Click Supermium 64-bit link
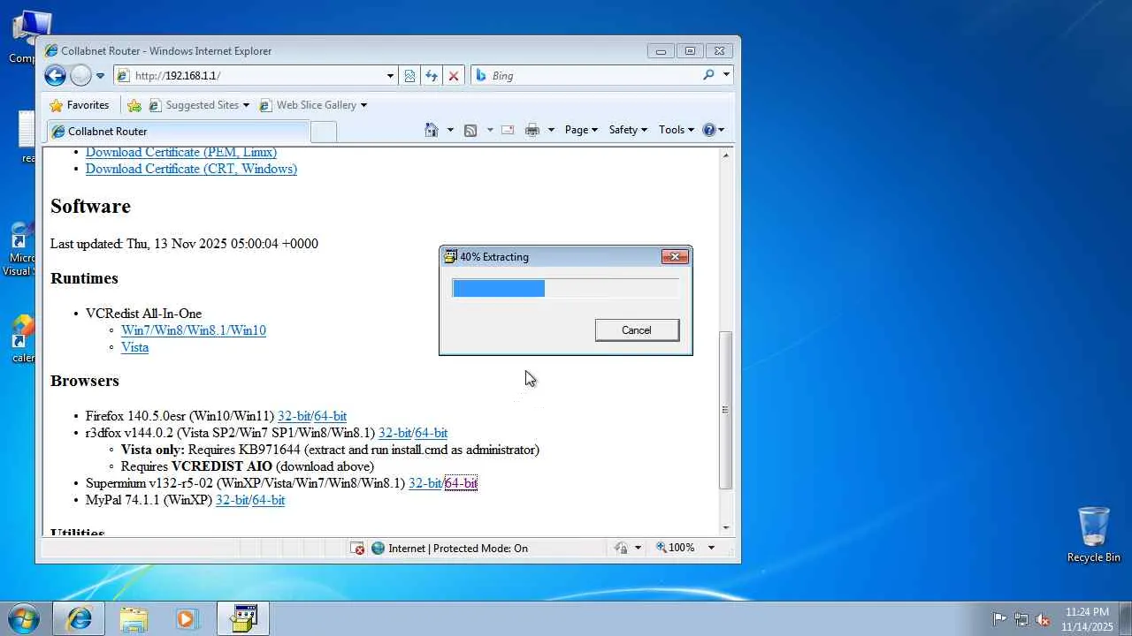 461,483
